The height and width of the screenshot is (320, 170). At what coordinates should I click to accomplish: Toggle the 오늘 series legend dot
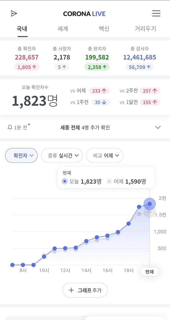click(65, 181)
